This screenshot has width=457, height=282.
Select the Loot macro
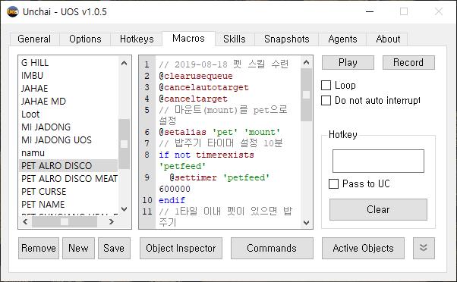click(x=69, y=114)
